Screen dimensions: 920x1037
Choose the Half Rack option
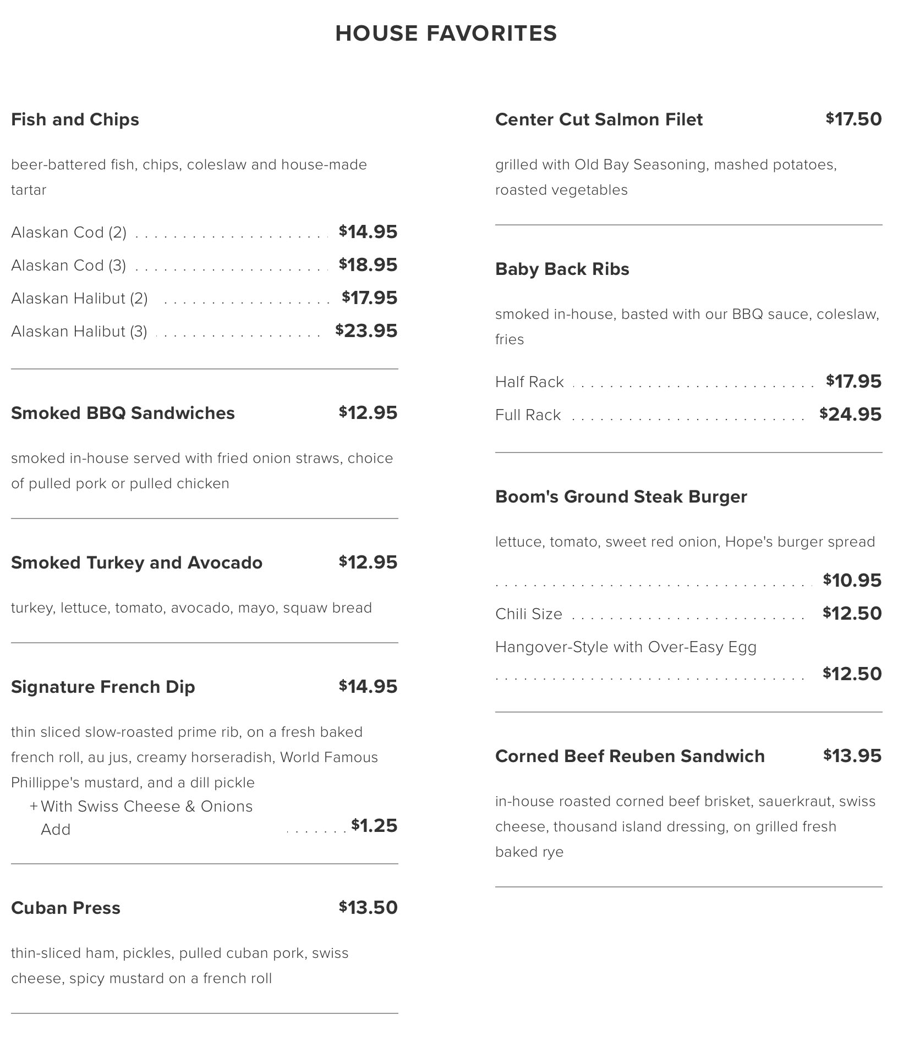[529, 382]
